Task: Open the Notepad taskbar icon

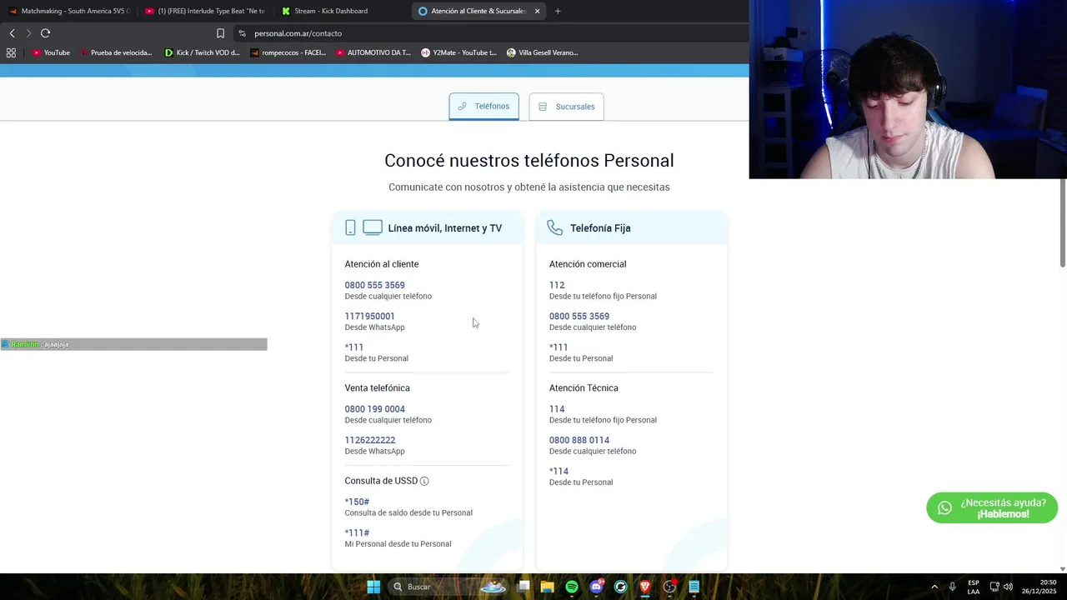Action: point(694,587)
